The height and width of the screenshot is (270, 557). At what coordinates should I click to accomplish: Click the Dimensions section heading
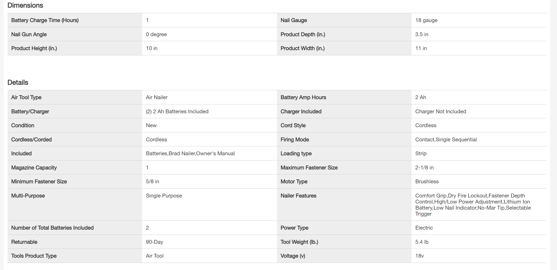25,5
